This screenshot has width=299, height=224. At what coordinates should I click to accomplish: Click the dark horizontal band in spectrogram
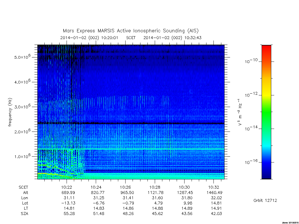(x=131, y=123)
